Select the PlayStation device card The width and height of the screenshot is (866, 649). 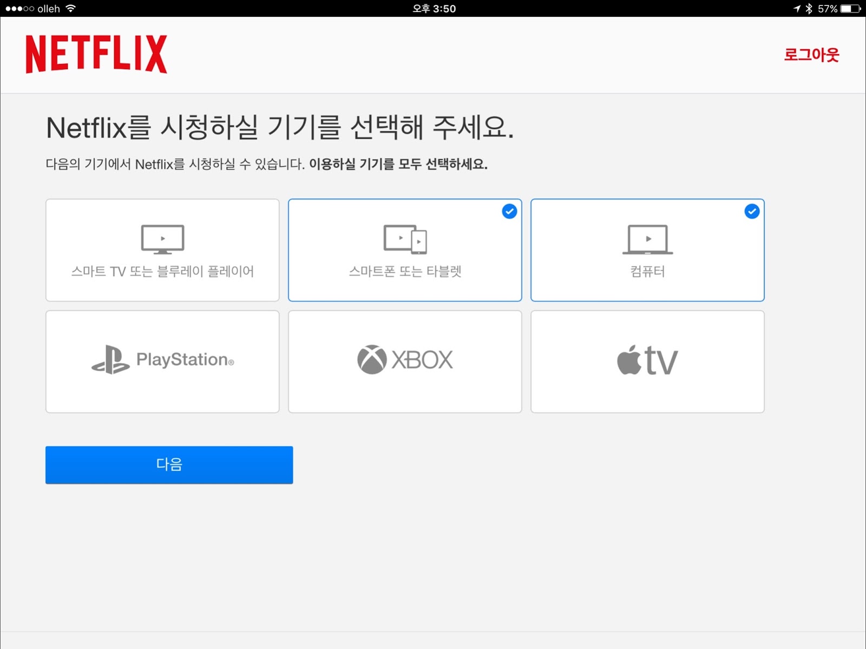click(x=162, y=362)
